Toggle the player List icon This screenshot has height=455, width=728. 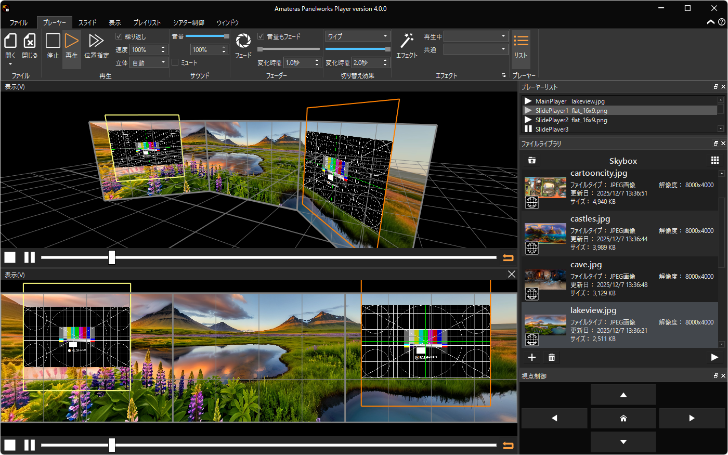[x=521, y=42]
